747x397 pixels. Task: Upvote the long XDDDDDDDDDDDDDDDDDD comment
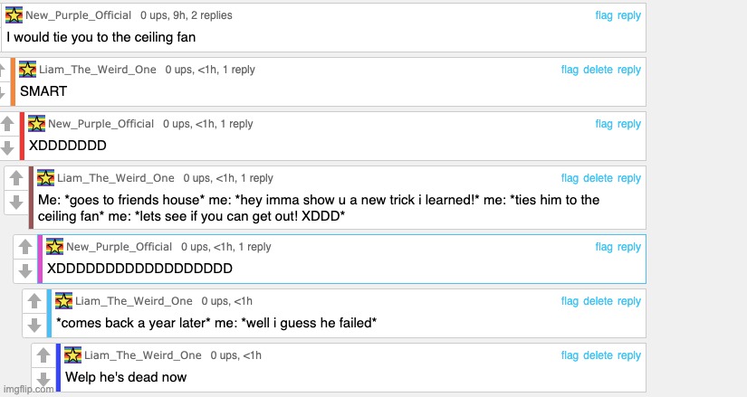25,247
